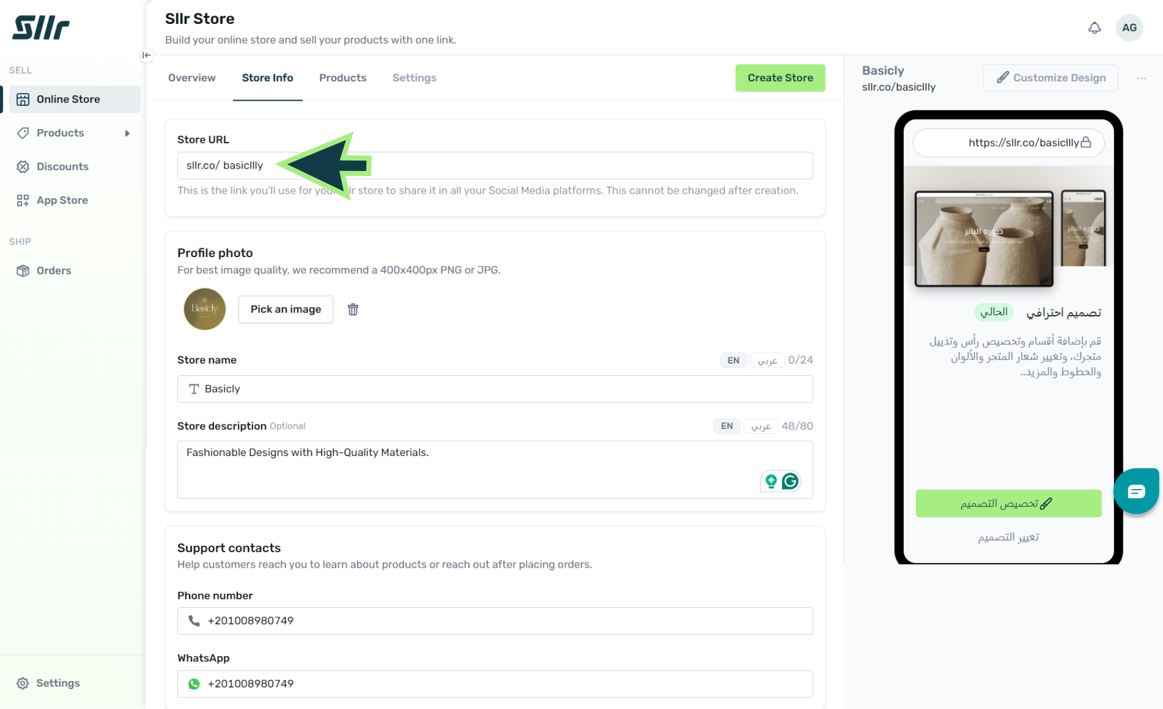Click the Basicly profile photo thumbnail

[205, 309]
